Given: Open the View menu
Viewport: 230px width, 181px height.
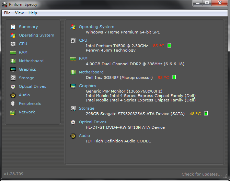Looking at the screenshot, I should (x=19, y=13).
